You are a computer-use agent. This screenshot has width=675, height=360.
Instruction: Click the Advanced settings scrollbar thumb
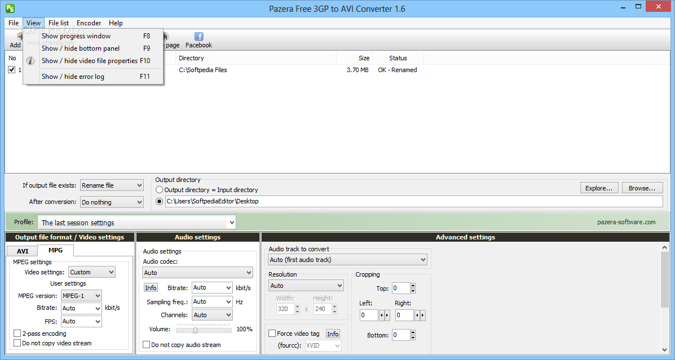tap(665, 279)
